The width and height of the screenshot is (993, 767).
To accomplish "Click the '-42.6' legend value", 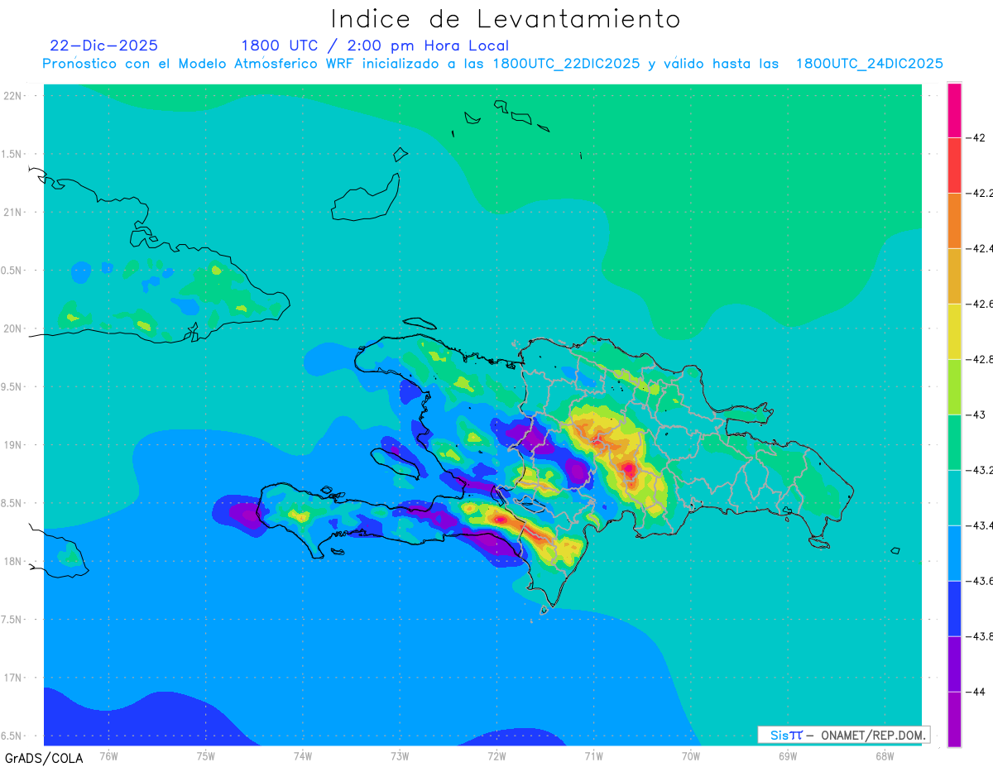I will [980, 304].
